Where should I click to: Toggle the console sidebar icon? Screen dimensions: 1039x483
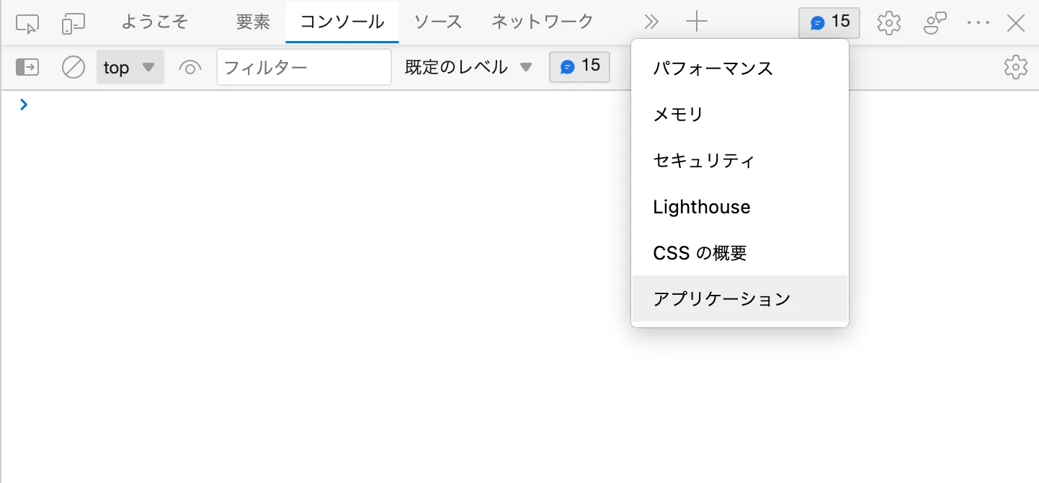pos(27,67)
